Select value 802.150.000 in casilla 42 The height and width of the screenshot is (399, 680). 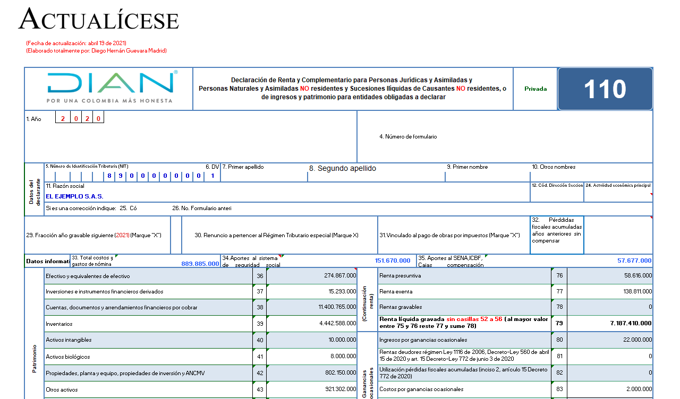point(341,373)
